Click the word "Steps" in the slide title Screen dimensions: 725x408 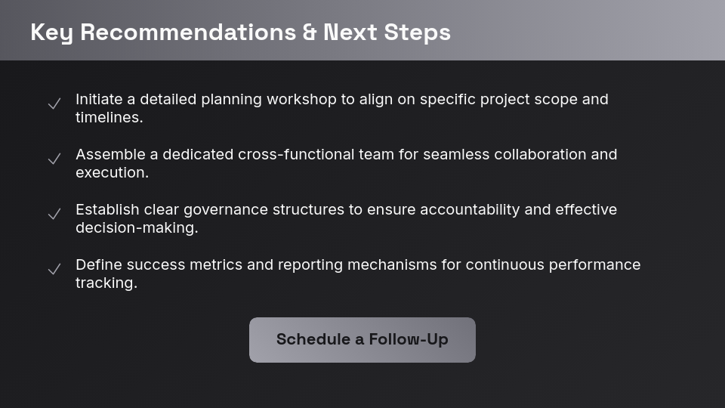[417, 32]
